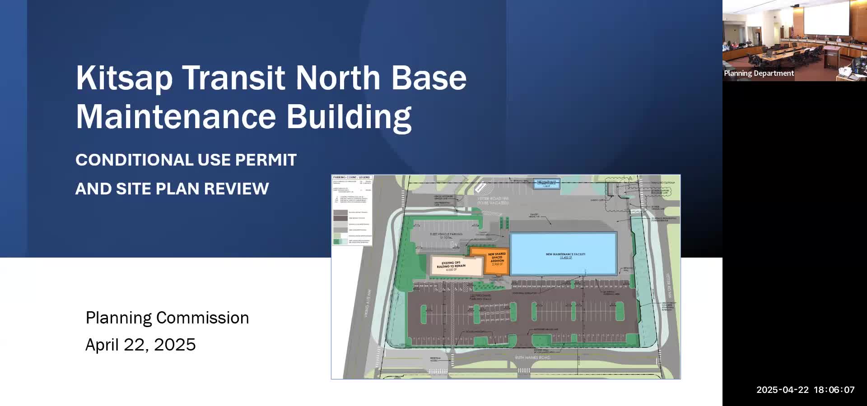Click the "VETTER ROAD NW (TO BE VACATED)" label

click(x=493, y=201)
